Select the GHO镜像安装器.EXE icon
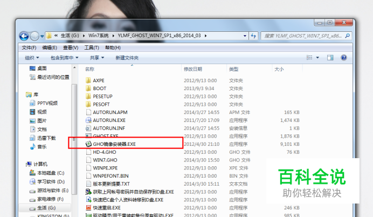Viewport: 373px width, 217px height. (x=88, y=144)
